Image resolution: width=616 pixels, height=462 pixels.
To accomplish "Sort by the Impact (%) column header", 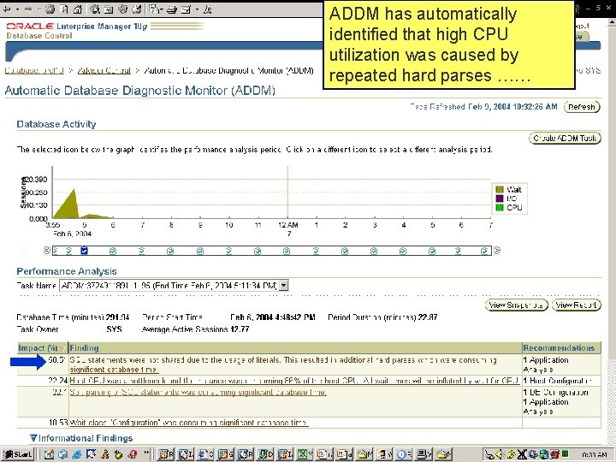I will click(41, 348).
